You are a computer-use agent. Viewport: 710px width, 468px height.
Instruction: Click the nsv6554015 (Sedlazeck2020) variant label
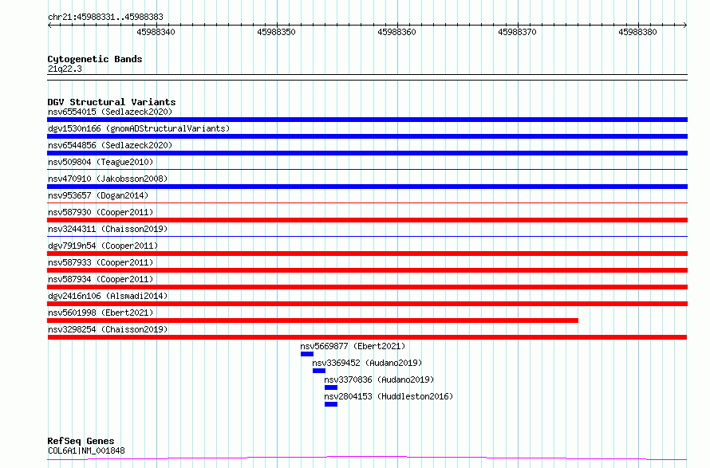(110, 112)
